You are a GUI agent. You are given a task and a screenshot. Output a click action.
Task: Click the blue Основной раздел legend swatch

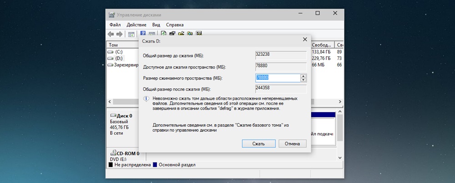[x=155, y=164]
